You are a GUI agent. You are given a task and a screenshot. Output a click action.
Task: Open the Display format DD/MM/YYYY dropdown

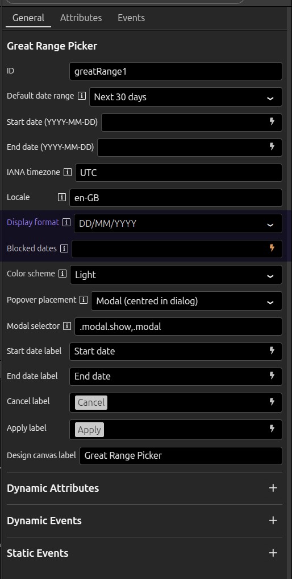[x=178, y=223]
